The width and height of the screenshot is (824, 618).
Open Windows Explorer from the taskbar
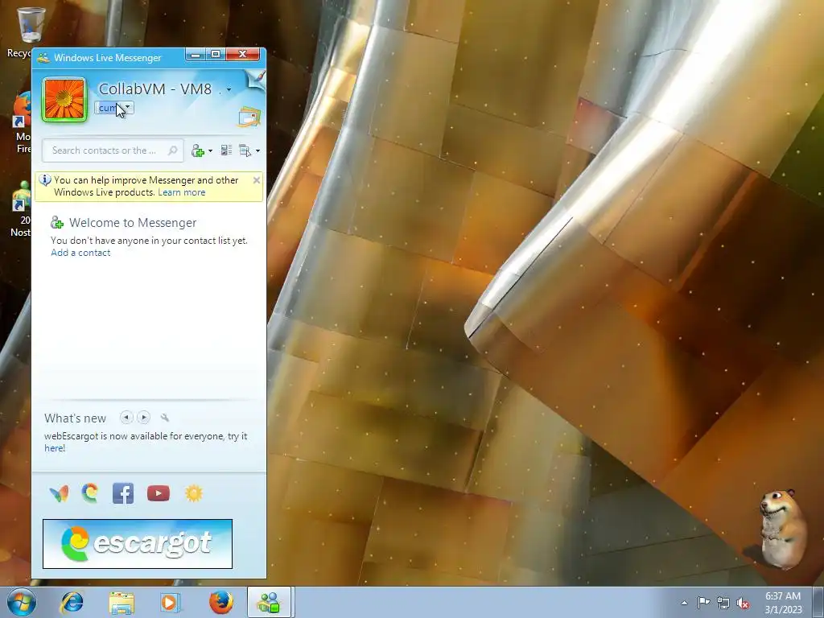[x=122, y=602]
